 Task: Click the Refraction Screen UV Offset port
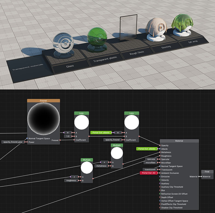click(x=160, y=194)
